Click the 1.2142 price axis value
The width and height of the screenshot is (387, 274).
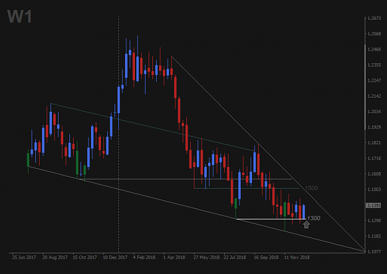pyautogui.click(x=374, y=96)
